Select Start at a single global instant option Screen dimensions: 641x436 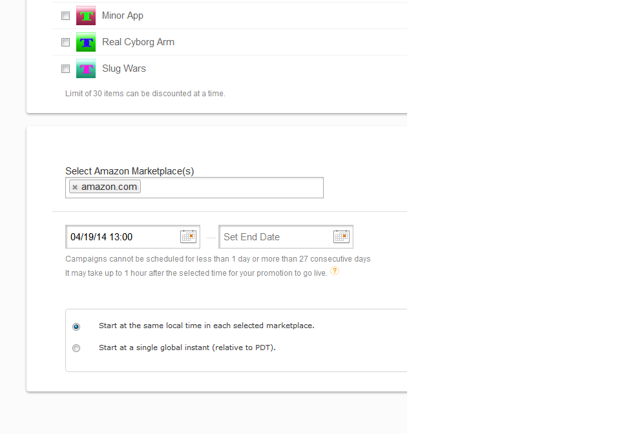click(x=76, y=348)
